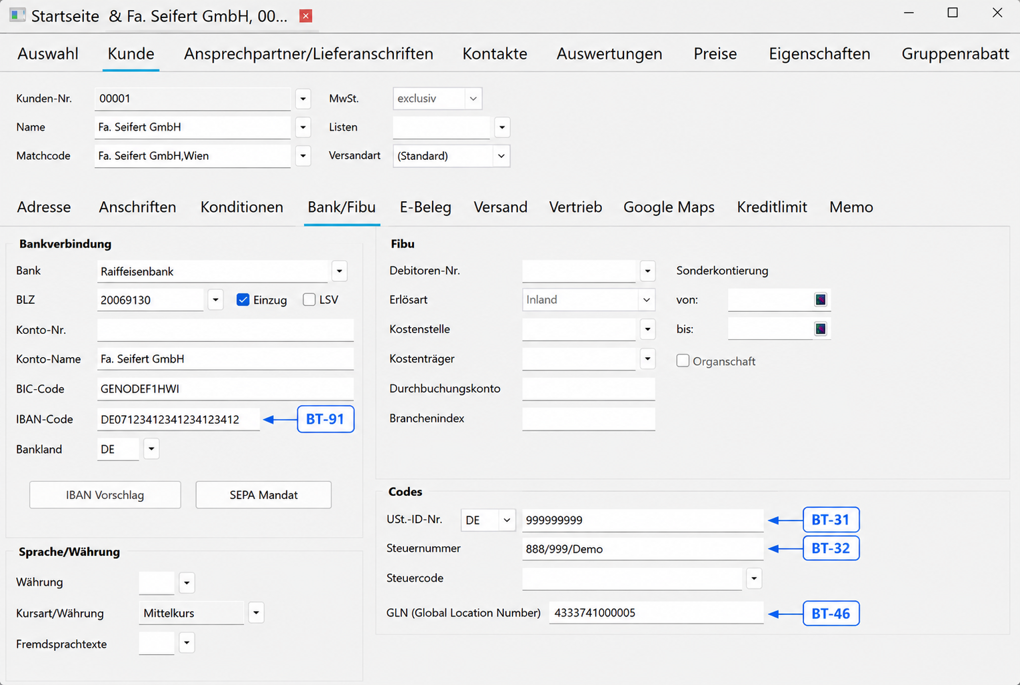Open the Bankland DE dropdown arrow

point(151,449)
